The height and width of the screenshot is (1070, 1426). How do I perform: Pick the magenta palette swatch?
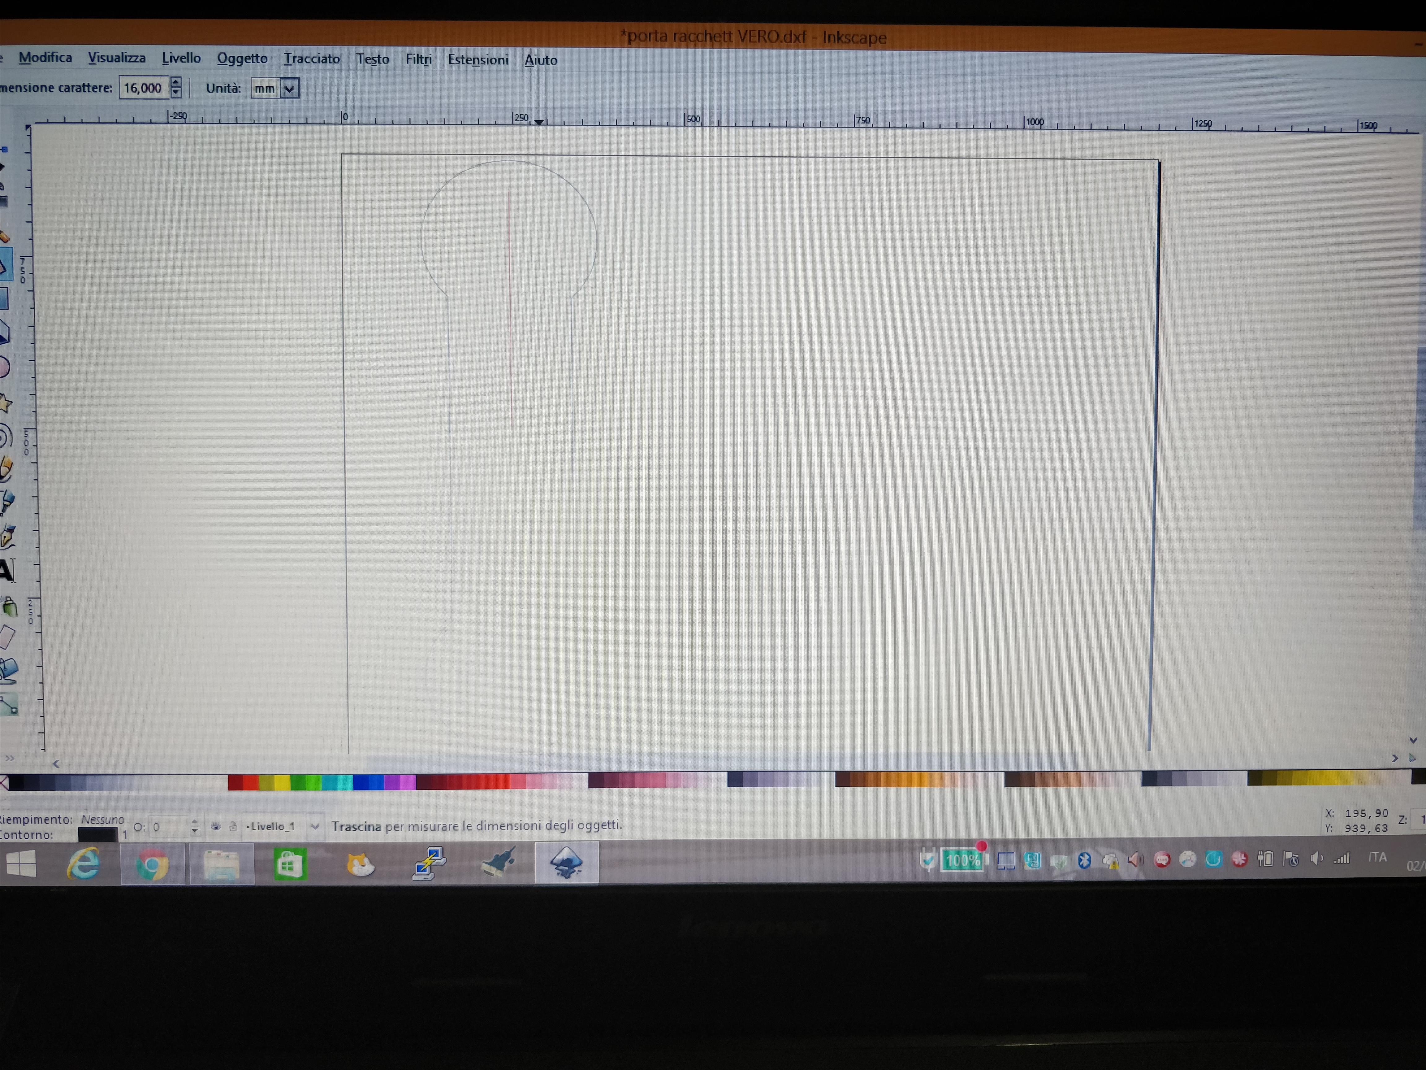pyautogui.click(x=408, y=782)
